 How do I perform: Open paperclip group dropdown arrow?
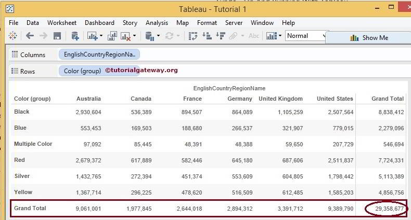(x=243, y=35)
